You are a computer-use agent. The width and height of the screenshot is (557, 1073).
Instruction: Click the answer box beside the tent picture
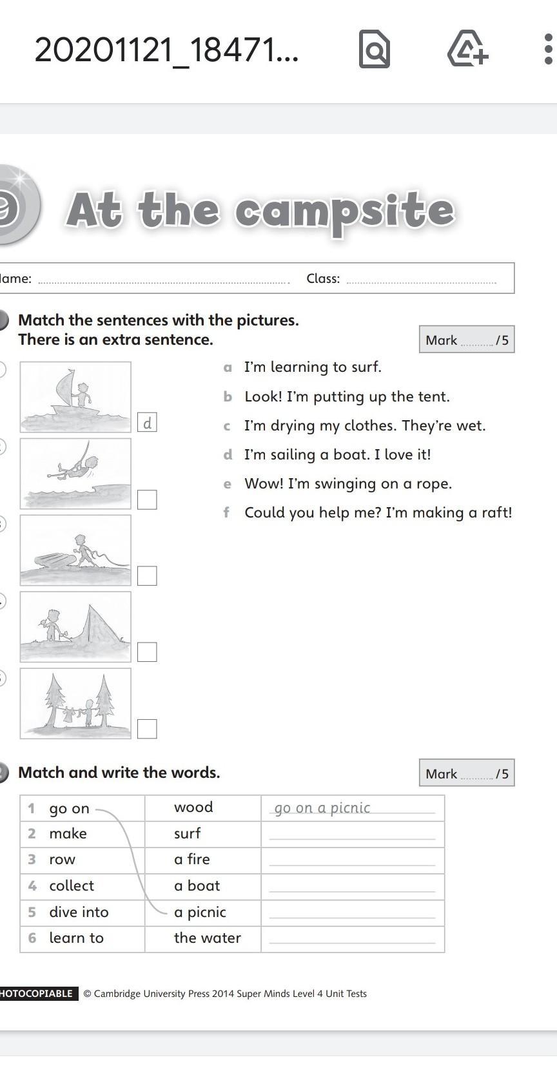click(147, 652)
